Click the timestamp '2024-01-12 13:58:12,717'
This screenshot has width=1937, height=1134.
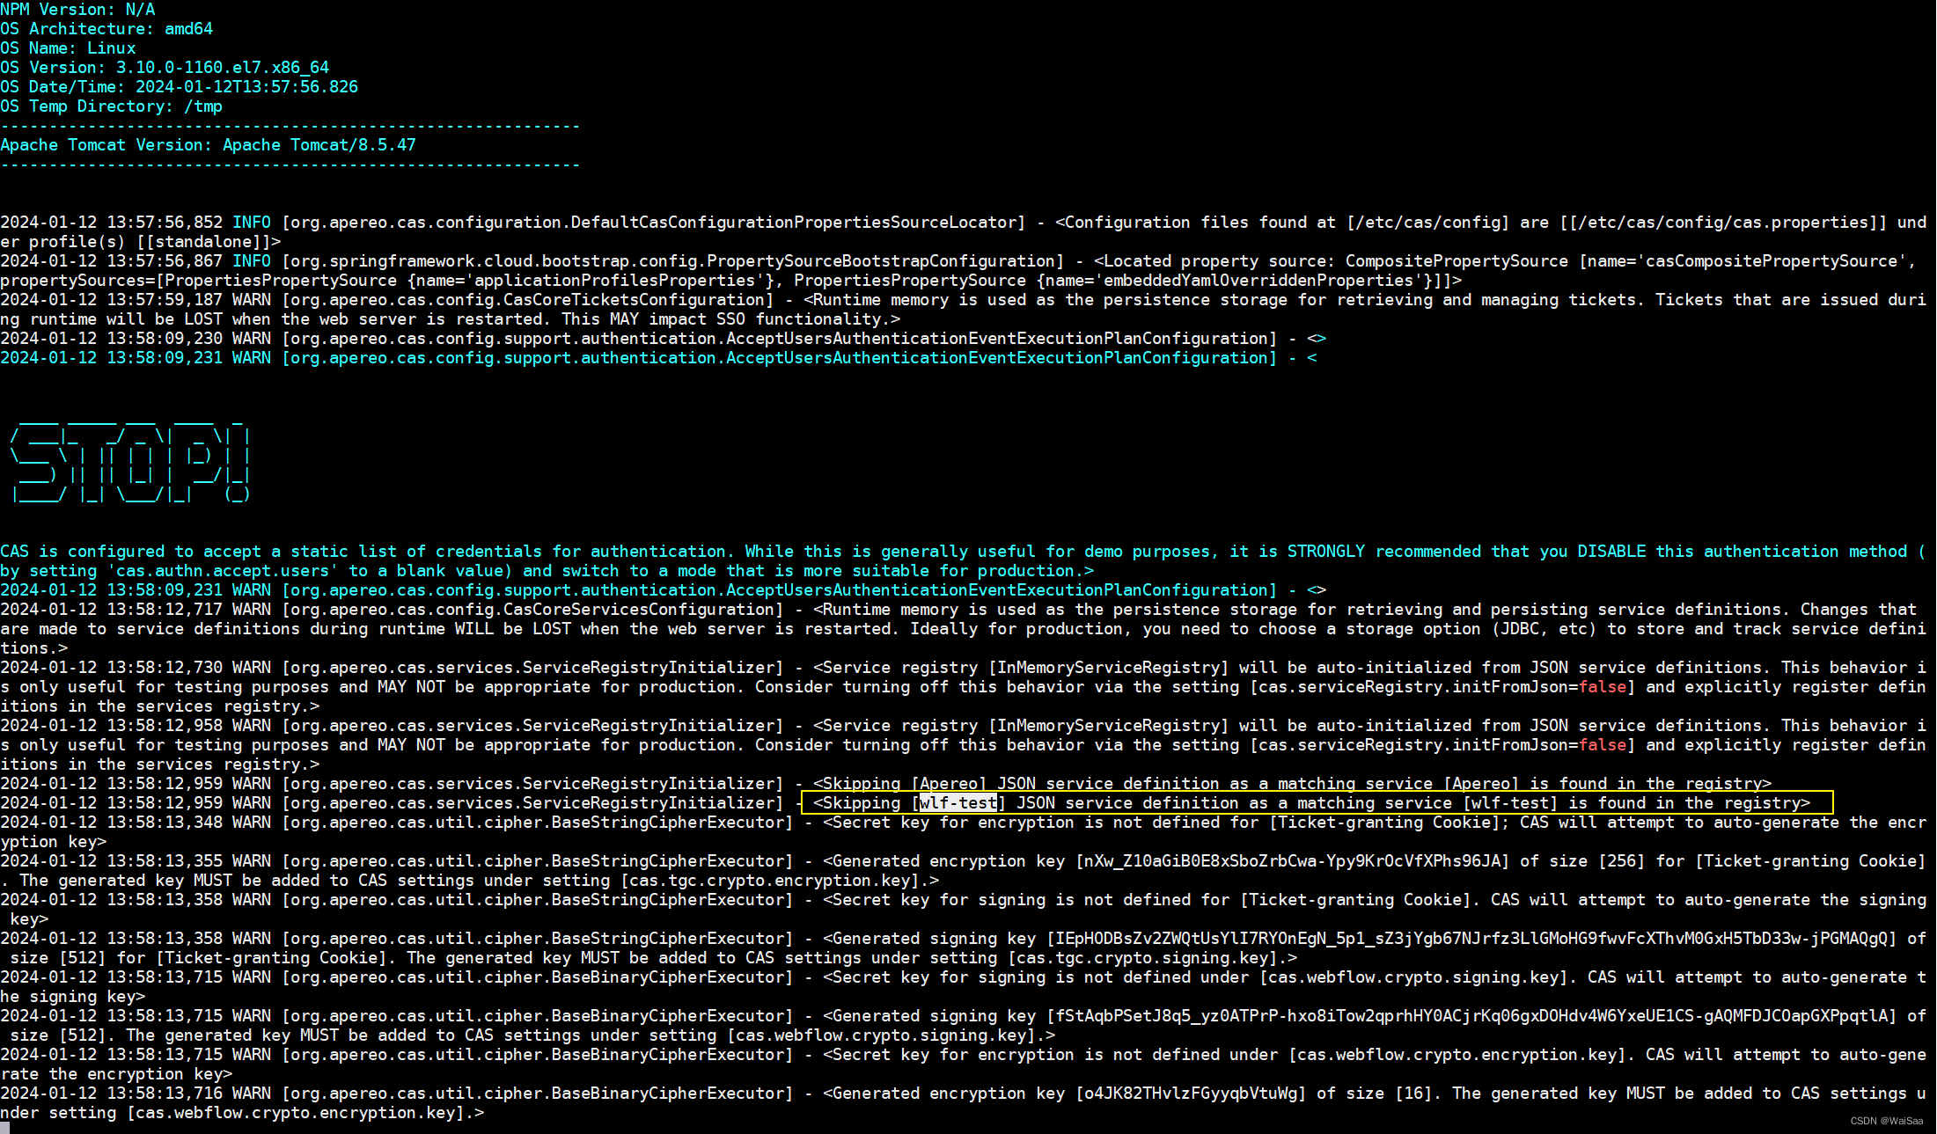112,610
